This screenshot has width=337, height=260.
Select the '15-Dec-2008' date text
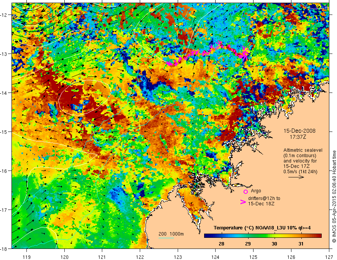click(x=299, y=131)
